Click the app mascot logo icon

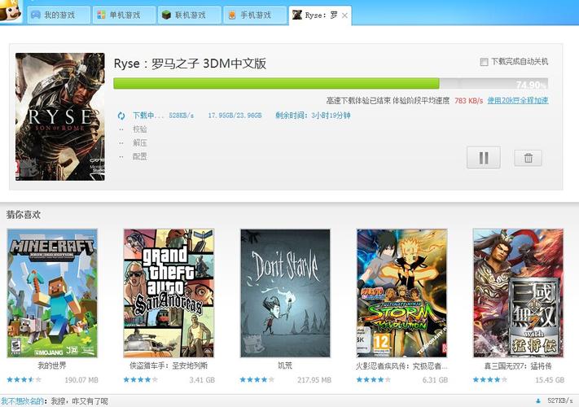click(11, 11)
